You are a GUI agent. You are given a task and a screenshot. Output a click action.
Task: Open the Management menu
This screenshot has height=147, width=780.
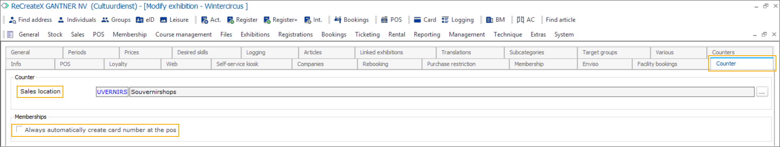(467, 35)
